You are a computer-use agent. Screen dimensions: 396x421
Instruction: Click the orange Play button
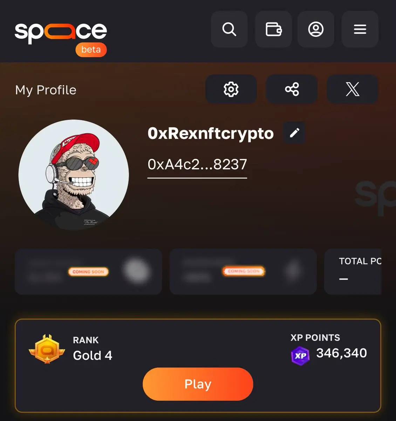[x=198, y=384]
